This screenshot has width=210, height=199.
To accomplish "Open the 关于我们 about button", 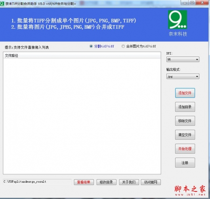I will pyautogui.click(x=129, y=182).
